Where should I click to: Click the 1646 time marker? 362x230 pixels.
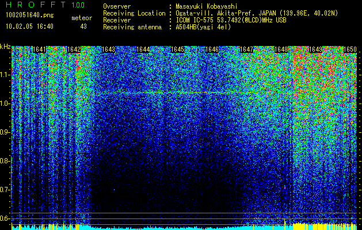212,49
